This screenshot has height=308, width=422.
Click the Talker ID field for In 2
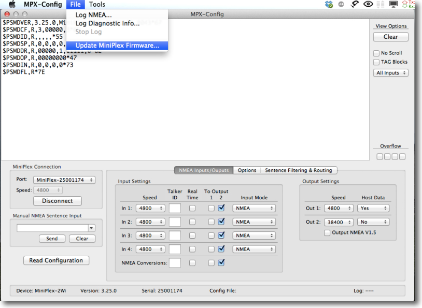coord(175,222)
